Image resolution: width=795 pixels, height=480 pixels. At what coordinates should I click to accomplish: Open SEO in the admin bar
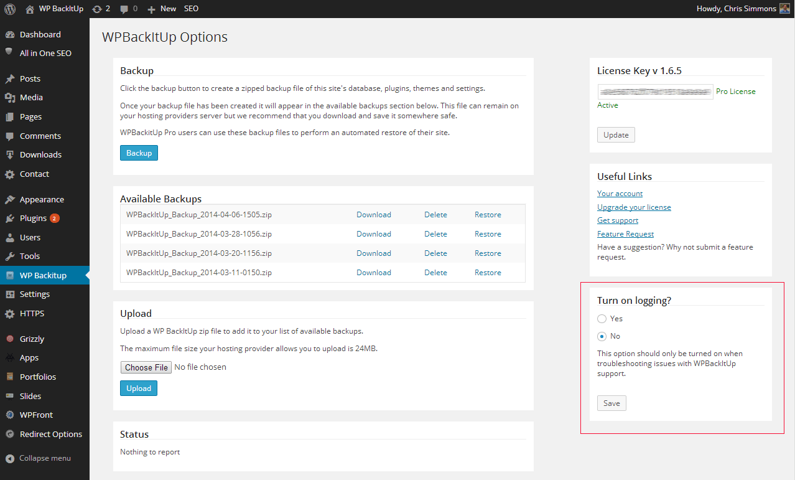[x=191, y=9]
